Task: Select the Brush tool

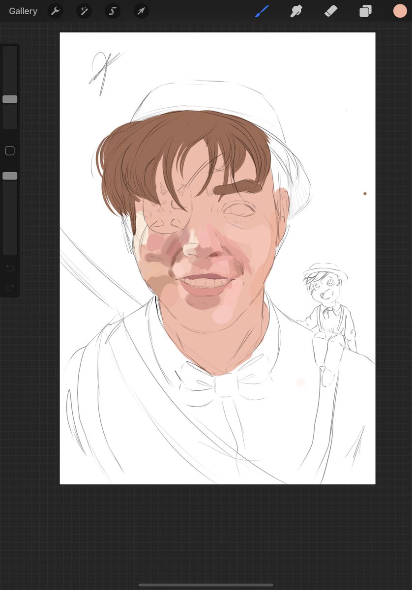Action: point(262,11)
